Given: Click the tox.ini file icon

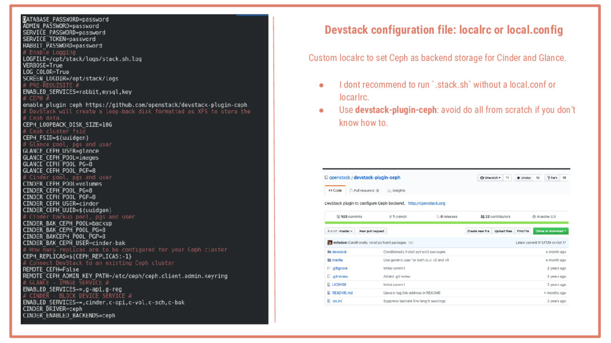Looking at the screenshot, I should click(329, 301).
